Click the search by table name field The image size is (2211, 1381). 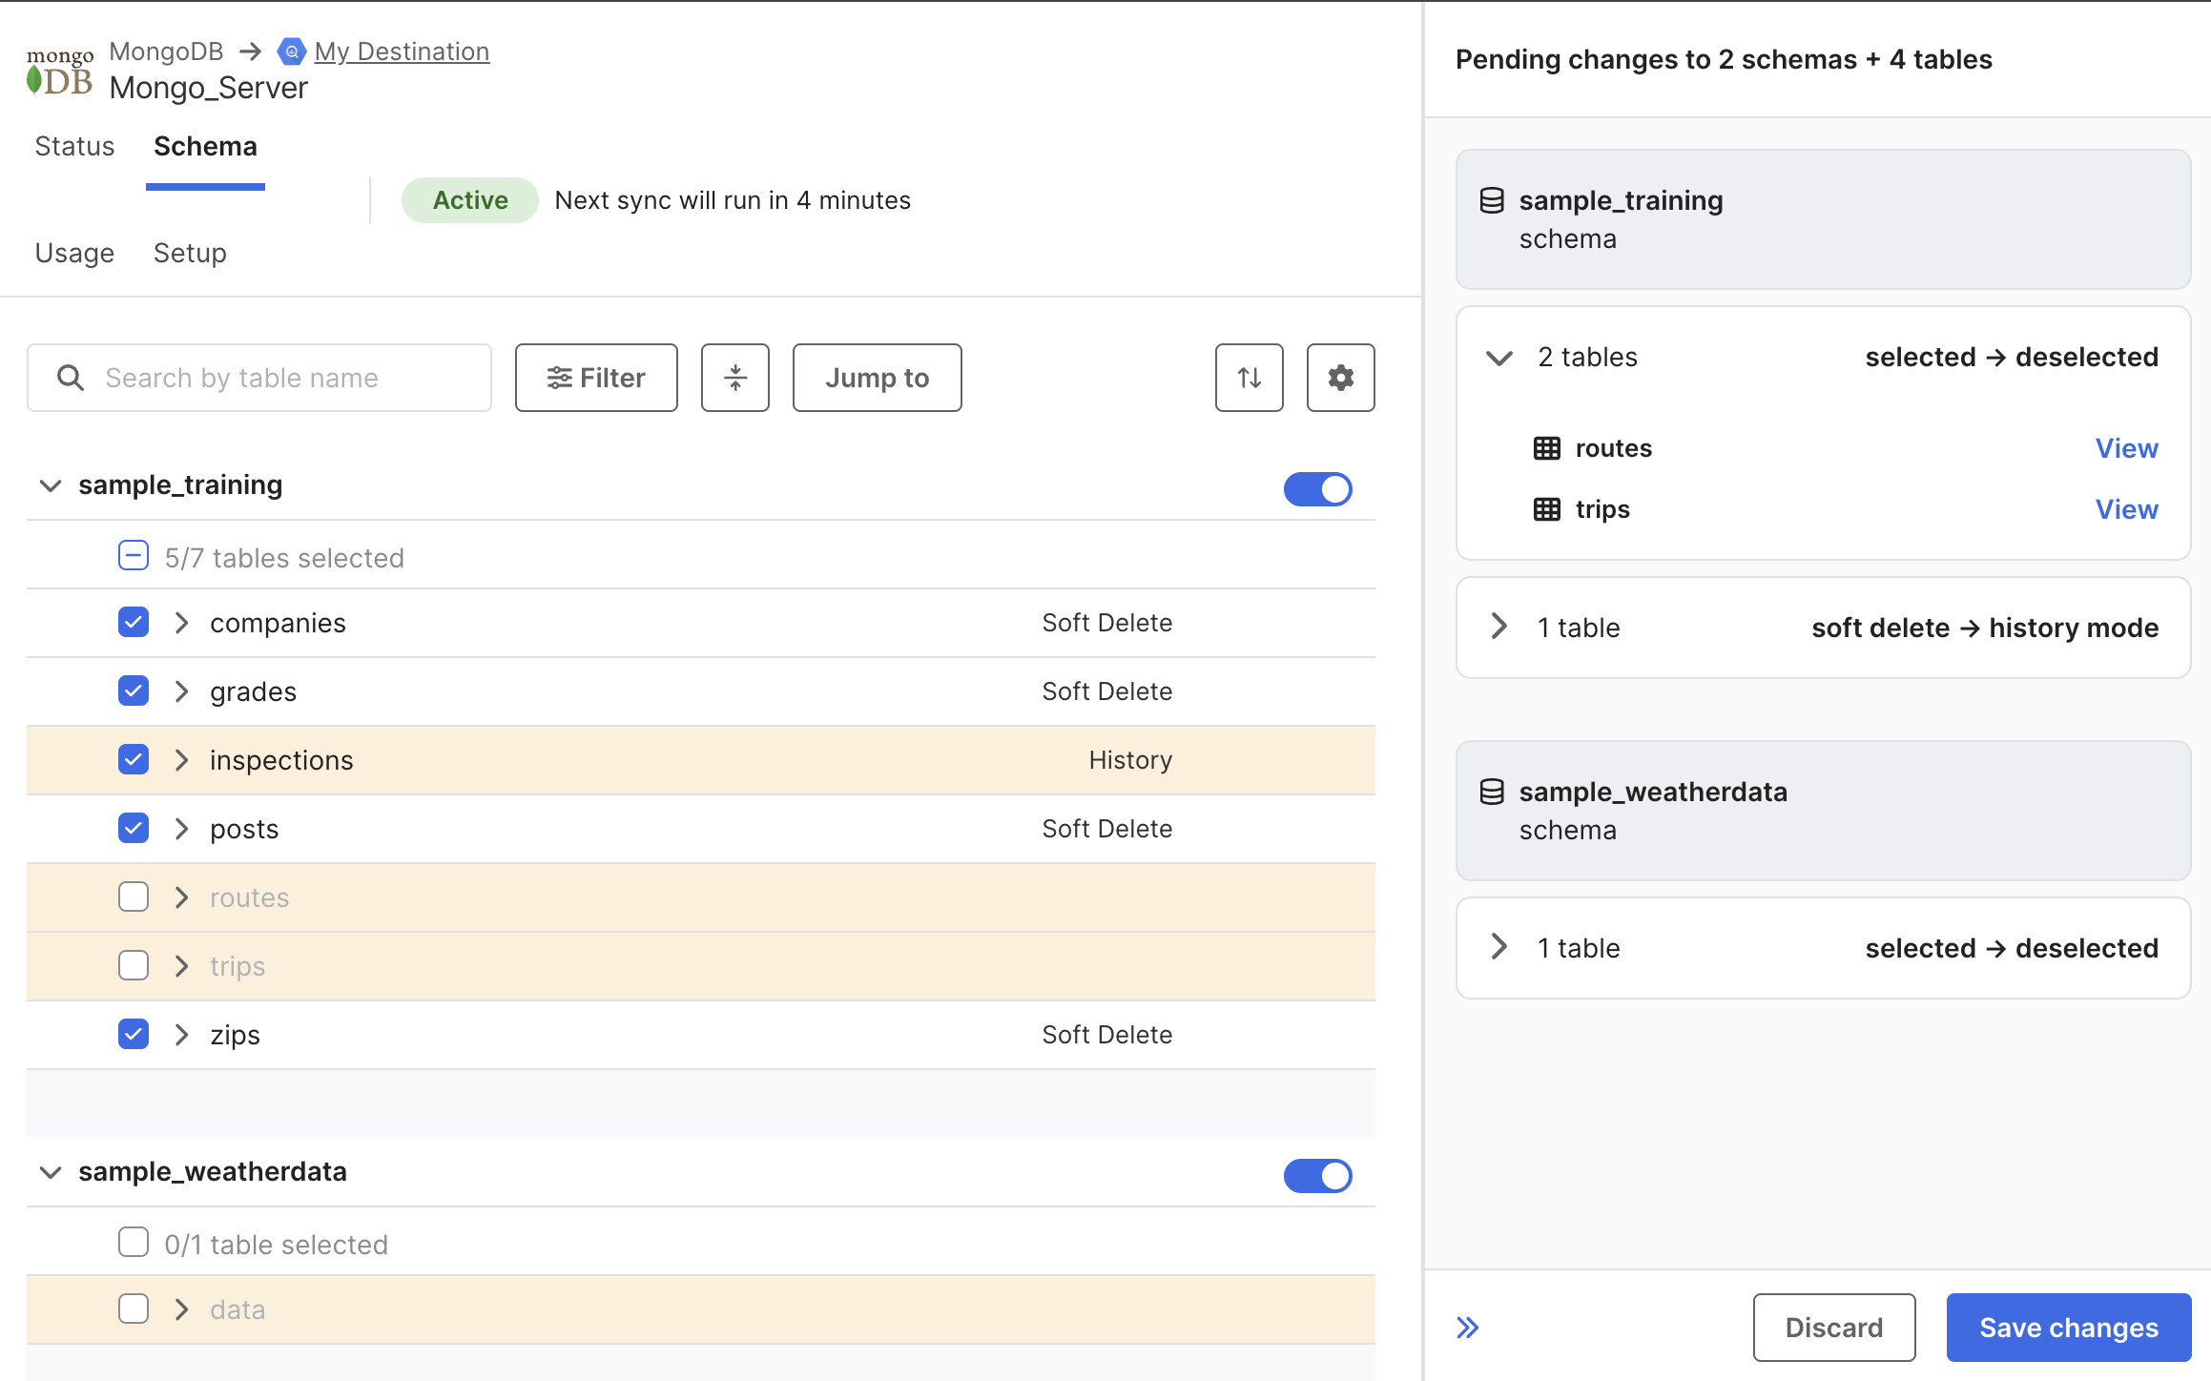259,377
